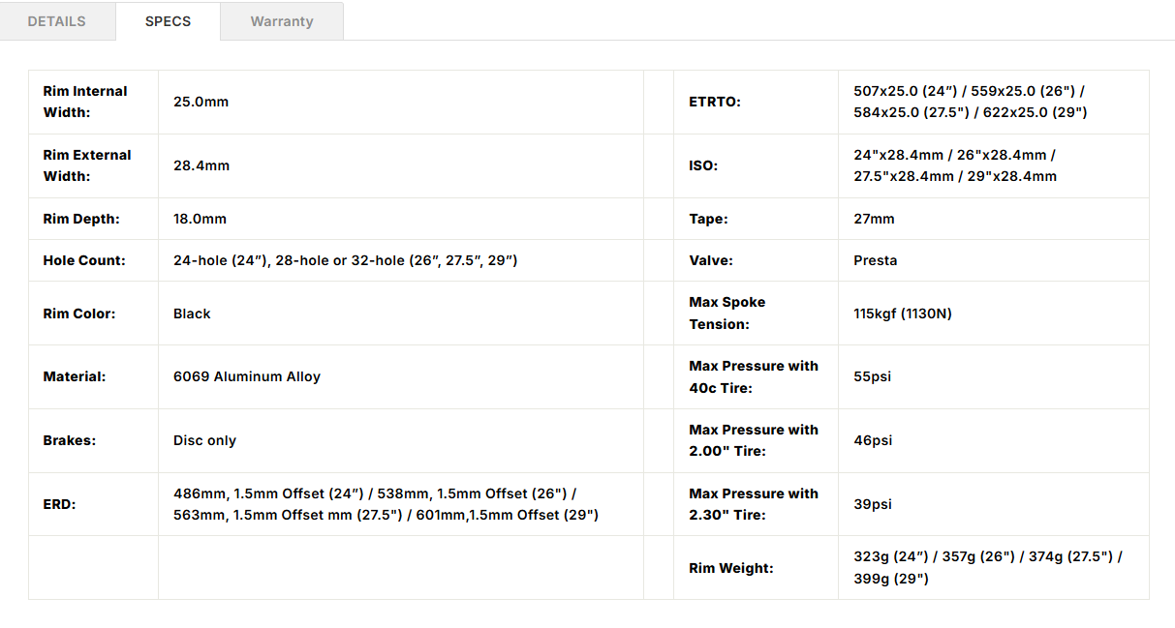Open the Warranty tab
This screenshot has height=628, width=1175.
(282, 21)
